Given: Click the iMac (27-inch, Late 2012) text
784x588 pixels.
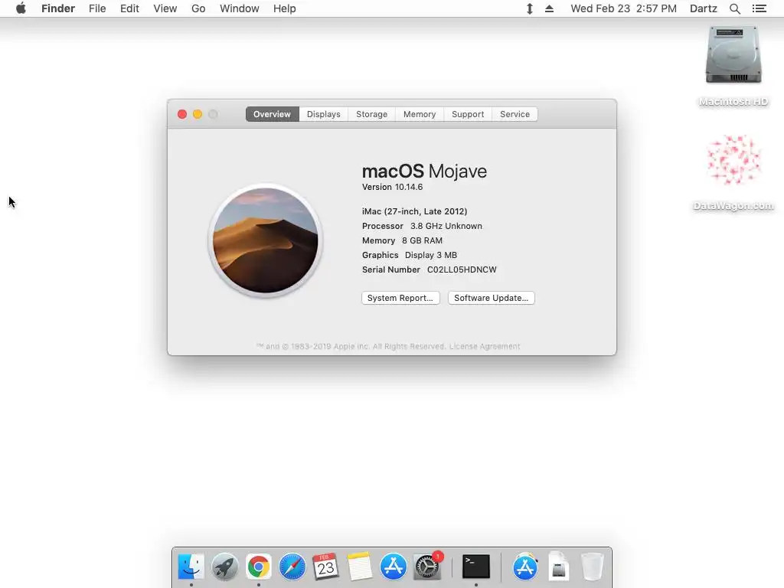Looking at the screenshot, I should (414, 211).
